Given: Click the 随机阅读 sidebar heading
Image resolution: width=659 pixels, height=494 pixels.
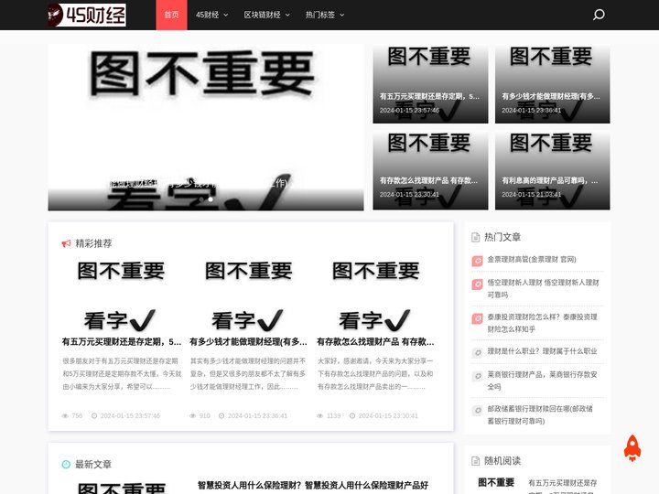Looking at the screenshot, I should 502,461.
